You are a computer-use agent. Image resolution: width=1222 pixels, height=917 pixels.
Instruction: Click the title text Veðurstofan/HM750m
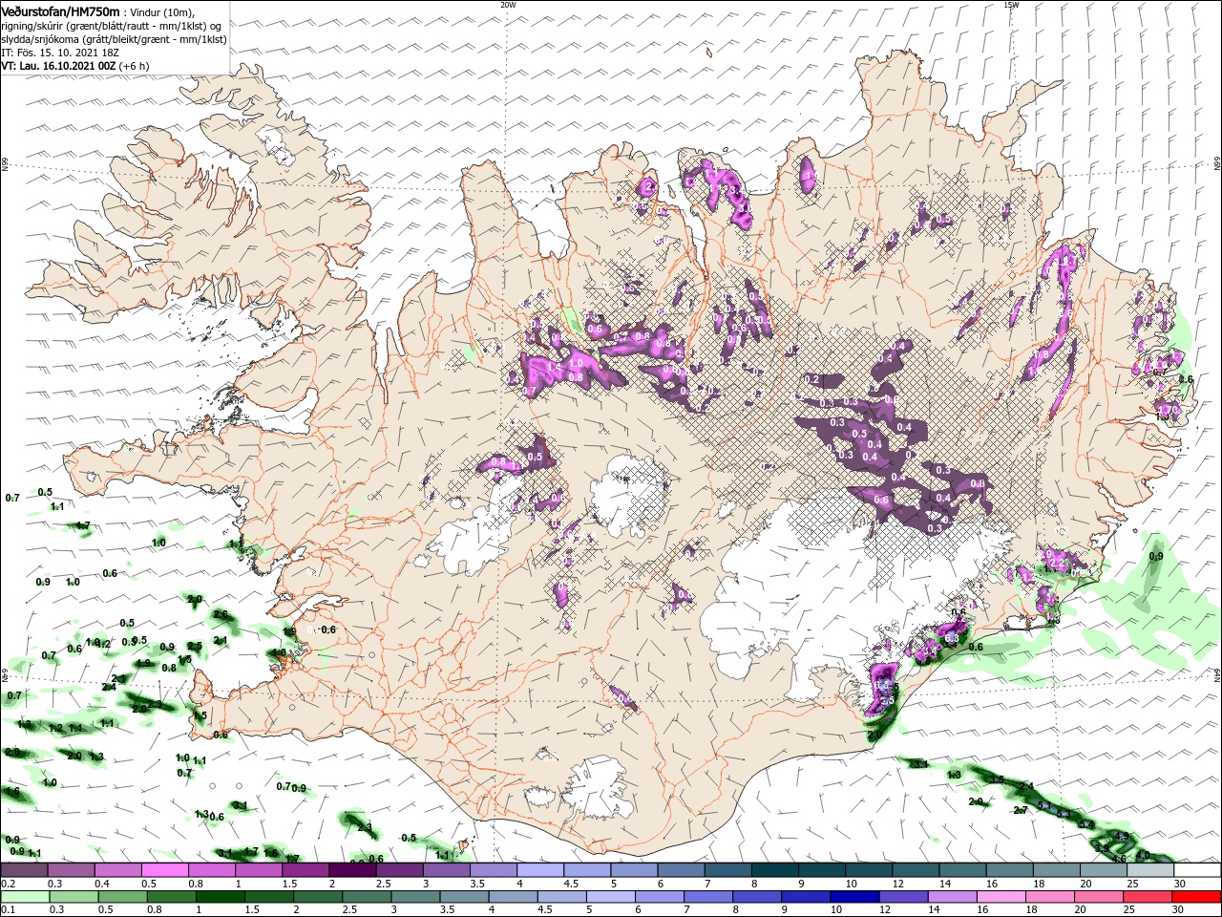coord(60,11)
